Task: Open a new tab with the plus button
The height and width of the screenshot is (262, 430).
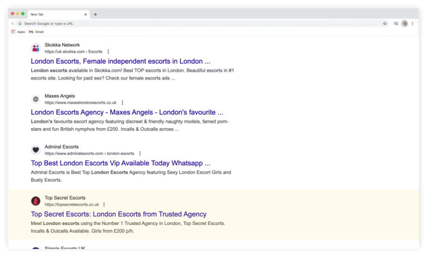Action: coord(95,14)
